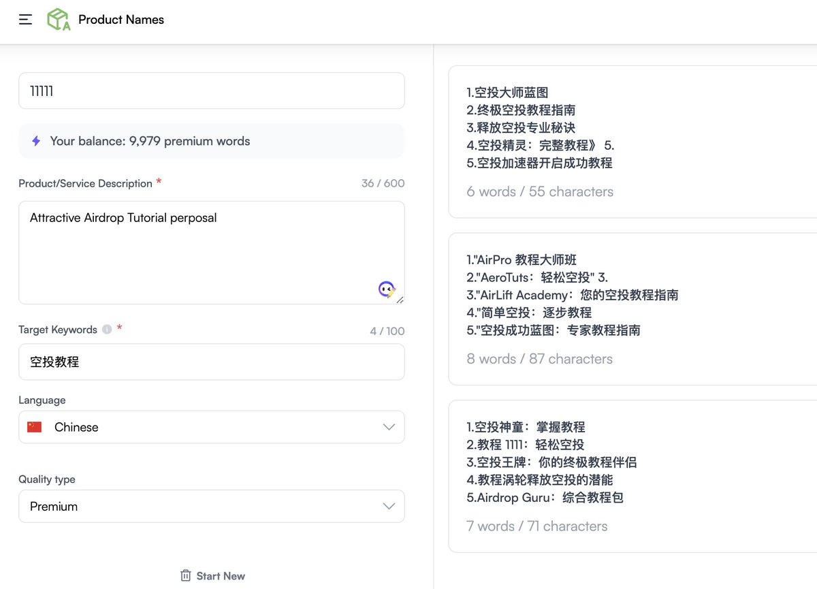Click the Product Names cube logo
The image size is (817, 589).
coord(61,19)
